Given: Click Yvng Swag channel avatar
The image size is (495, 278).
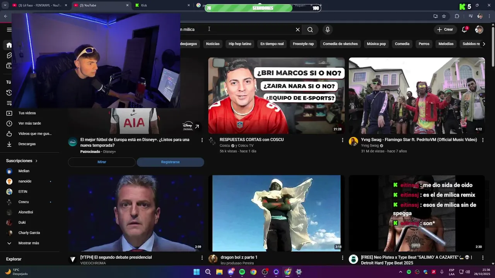Looking at the screenshot, I should [353, 142].
